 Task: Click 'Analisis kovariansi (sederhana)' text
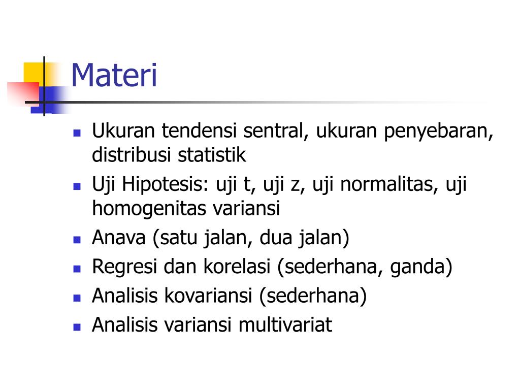point(230,296)
